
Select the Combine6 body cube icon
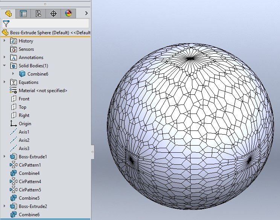[x=22, y=74]
